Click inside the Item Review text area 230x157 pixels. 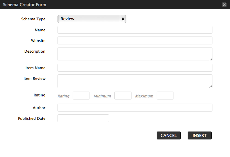coord(135,81)
